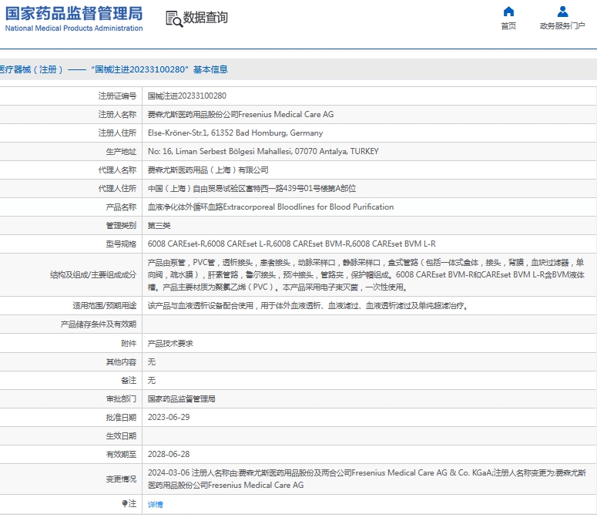Click the 变更情况 row label
This screenshot has width=597, height=521.
coord(121,479)
